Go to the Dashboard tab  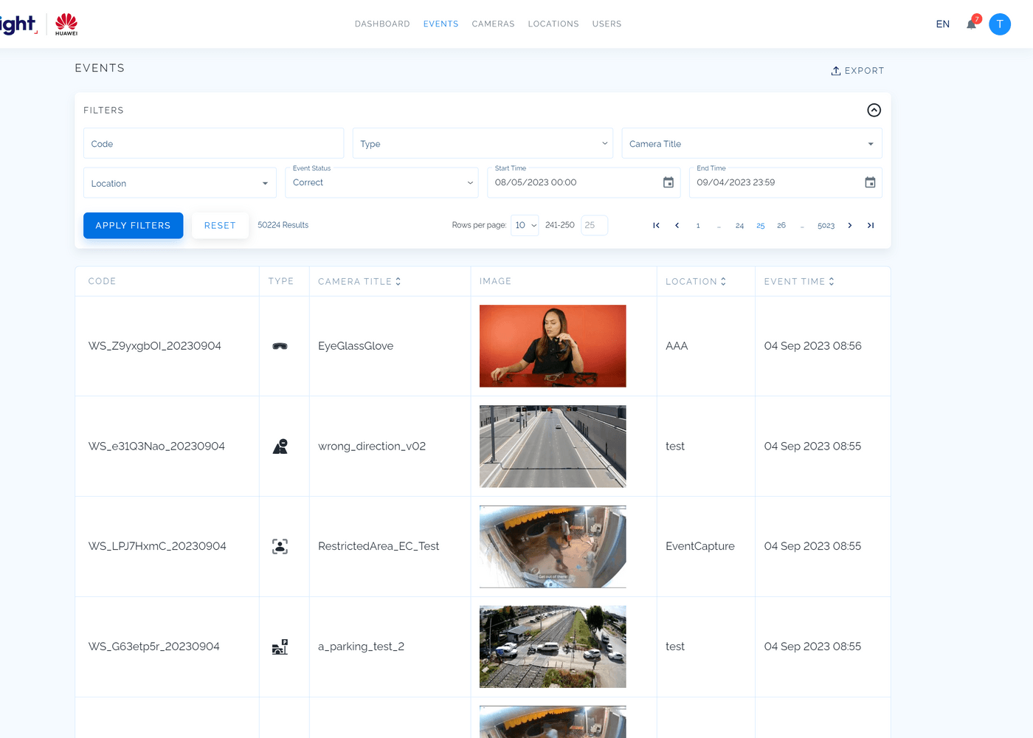tap(382, 24)
